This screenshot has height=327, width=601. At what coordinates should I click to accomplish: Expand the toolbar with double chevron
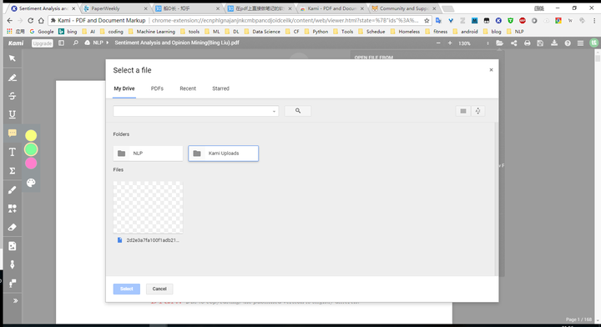15,300
